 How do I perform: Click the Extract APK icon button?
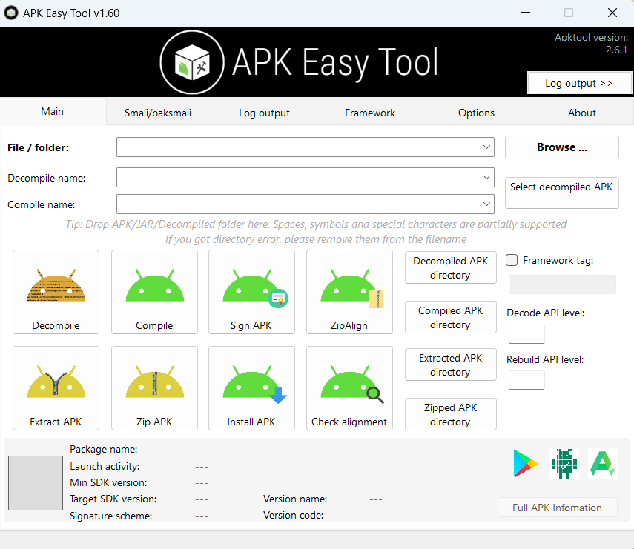(56, 387)
